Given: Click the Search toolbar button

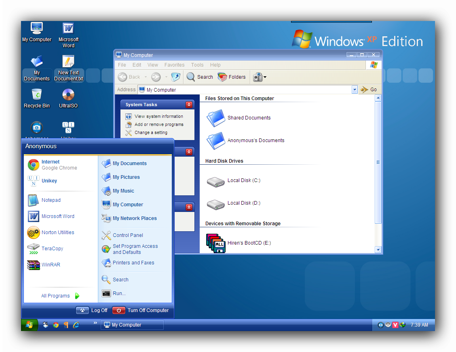Looking at the screenshot, I should tap(200, 77).
